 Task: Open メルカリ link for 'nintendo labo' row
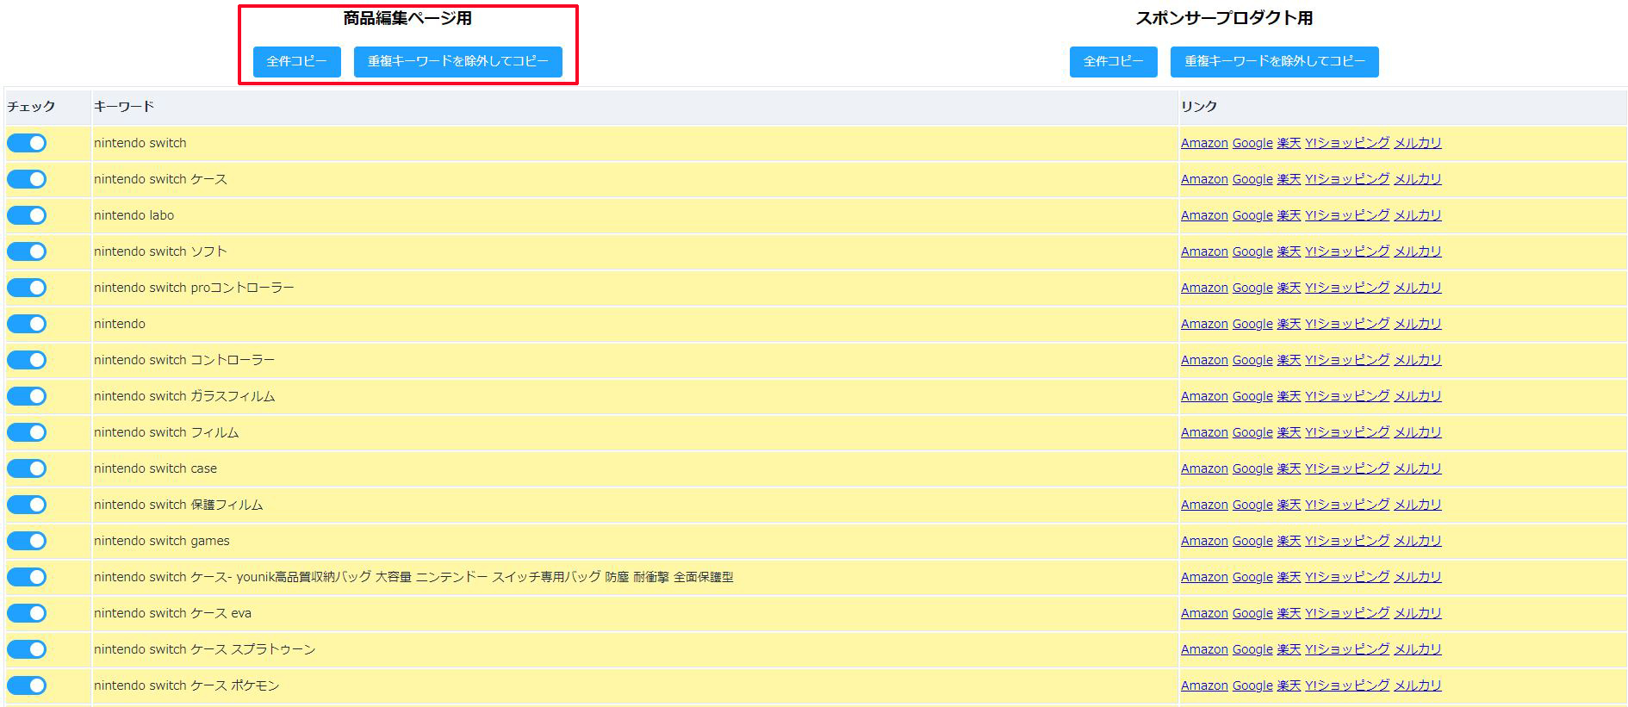tap(1418, 215)
